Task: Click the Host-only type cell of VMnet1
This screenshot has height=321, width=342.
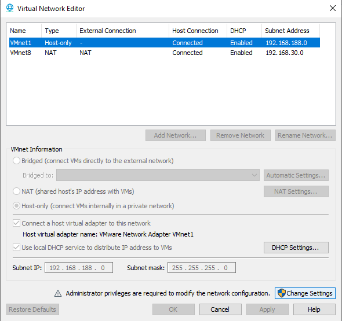Action: coord(58,43)
